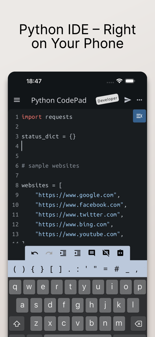Tap the u key
This screenshot has height=337, width=155.
coord(98,287)
